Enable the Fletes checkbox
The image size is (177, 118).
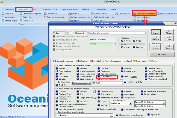click(x=57, y=74)
